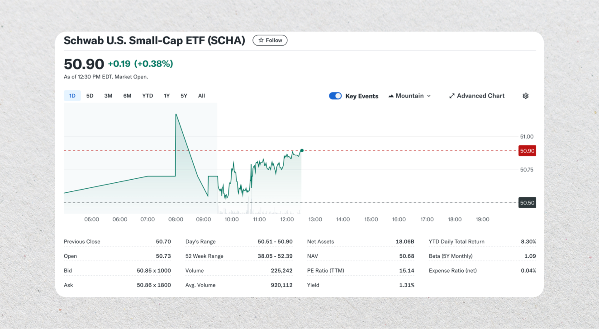Click the red 50.90 price tag on chart

tap(527, 151)
